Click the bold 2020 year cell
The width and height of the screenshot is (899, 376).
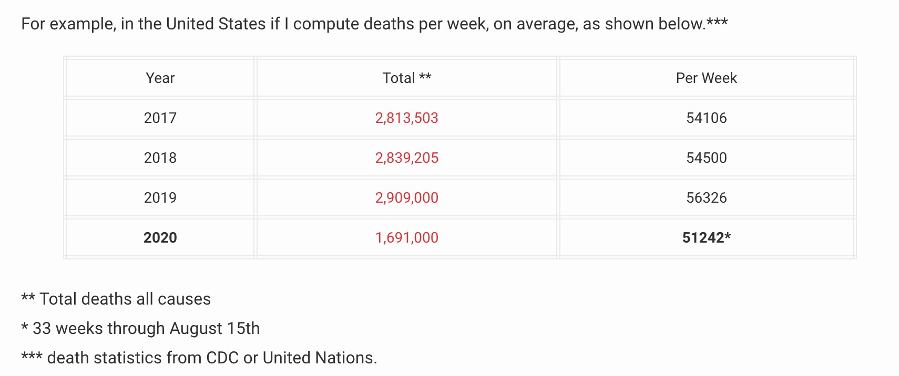pyautogui.click(x=160, y=237)
